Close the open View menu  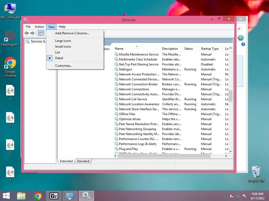tap(51, 27)
